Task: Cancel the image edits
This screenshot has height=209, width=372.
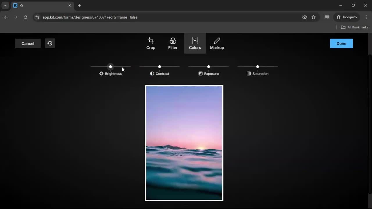Action: tap(28, 43)
